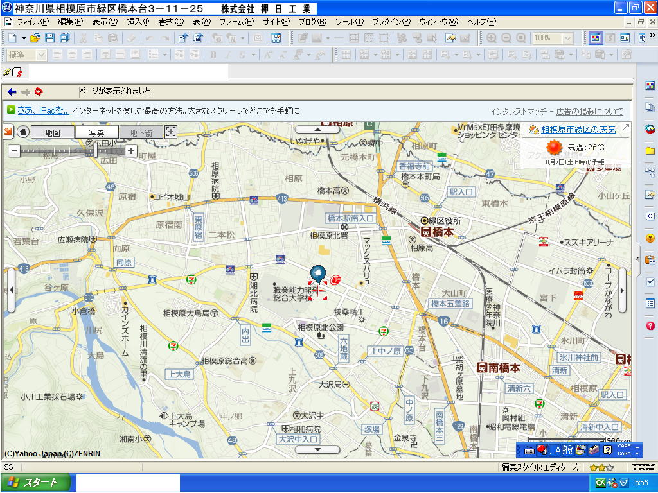Image resolution: width=658 pixels, height=493 pixels.
Task: Click the checkmark icon in right sidebar
Action: 650,282
